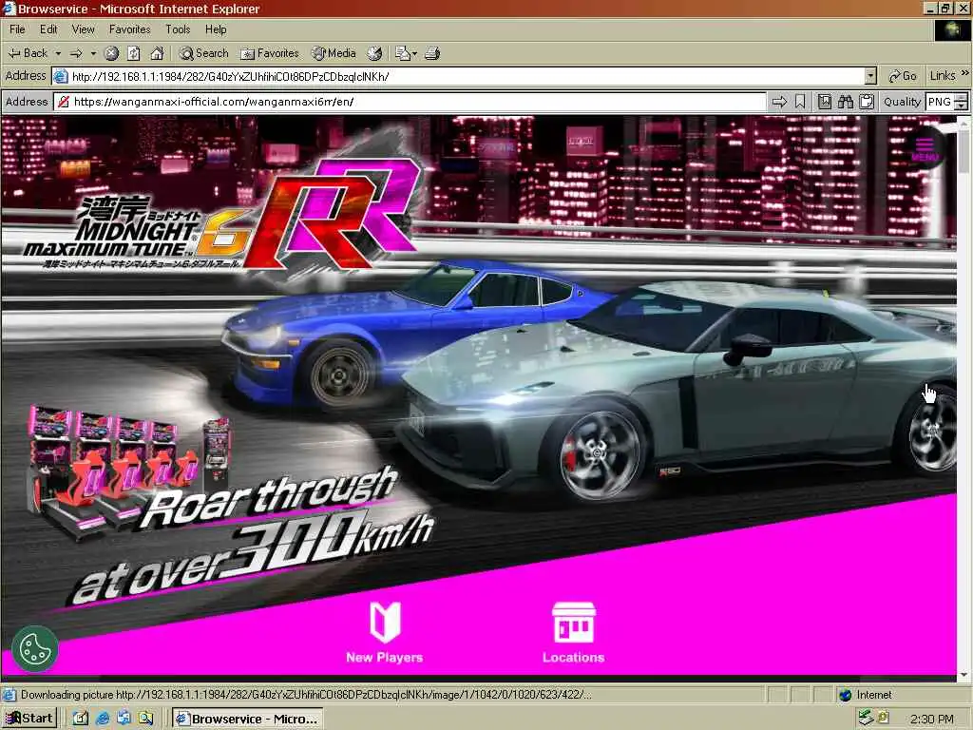The image size is (973, 730).
Task: Click the Quality label in the Browservice bar
Action: pos(902,102)
